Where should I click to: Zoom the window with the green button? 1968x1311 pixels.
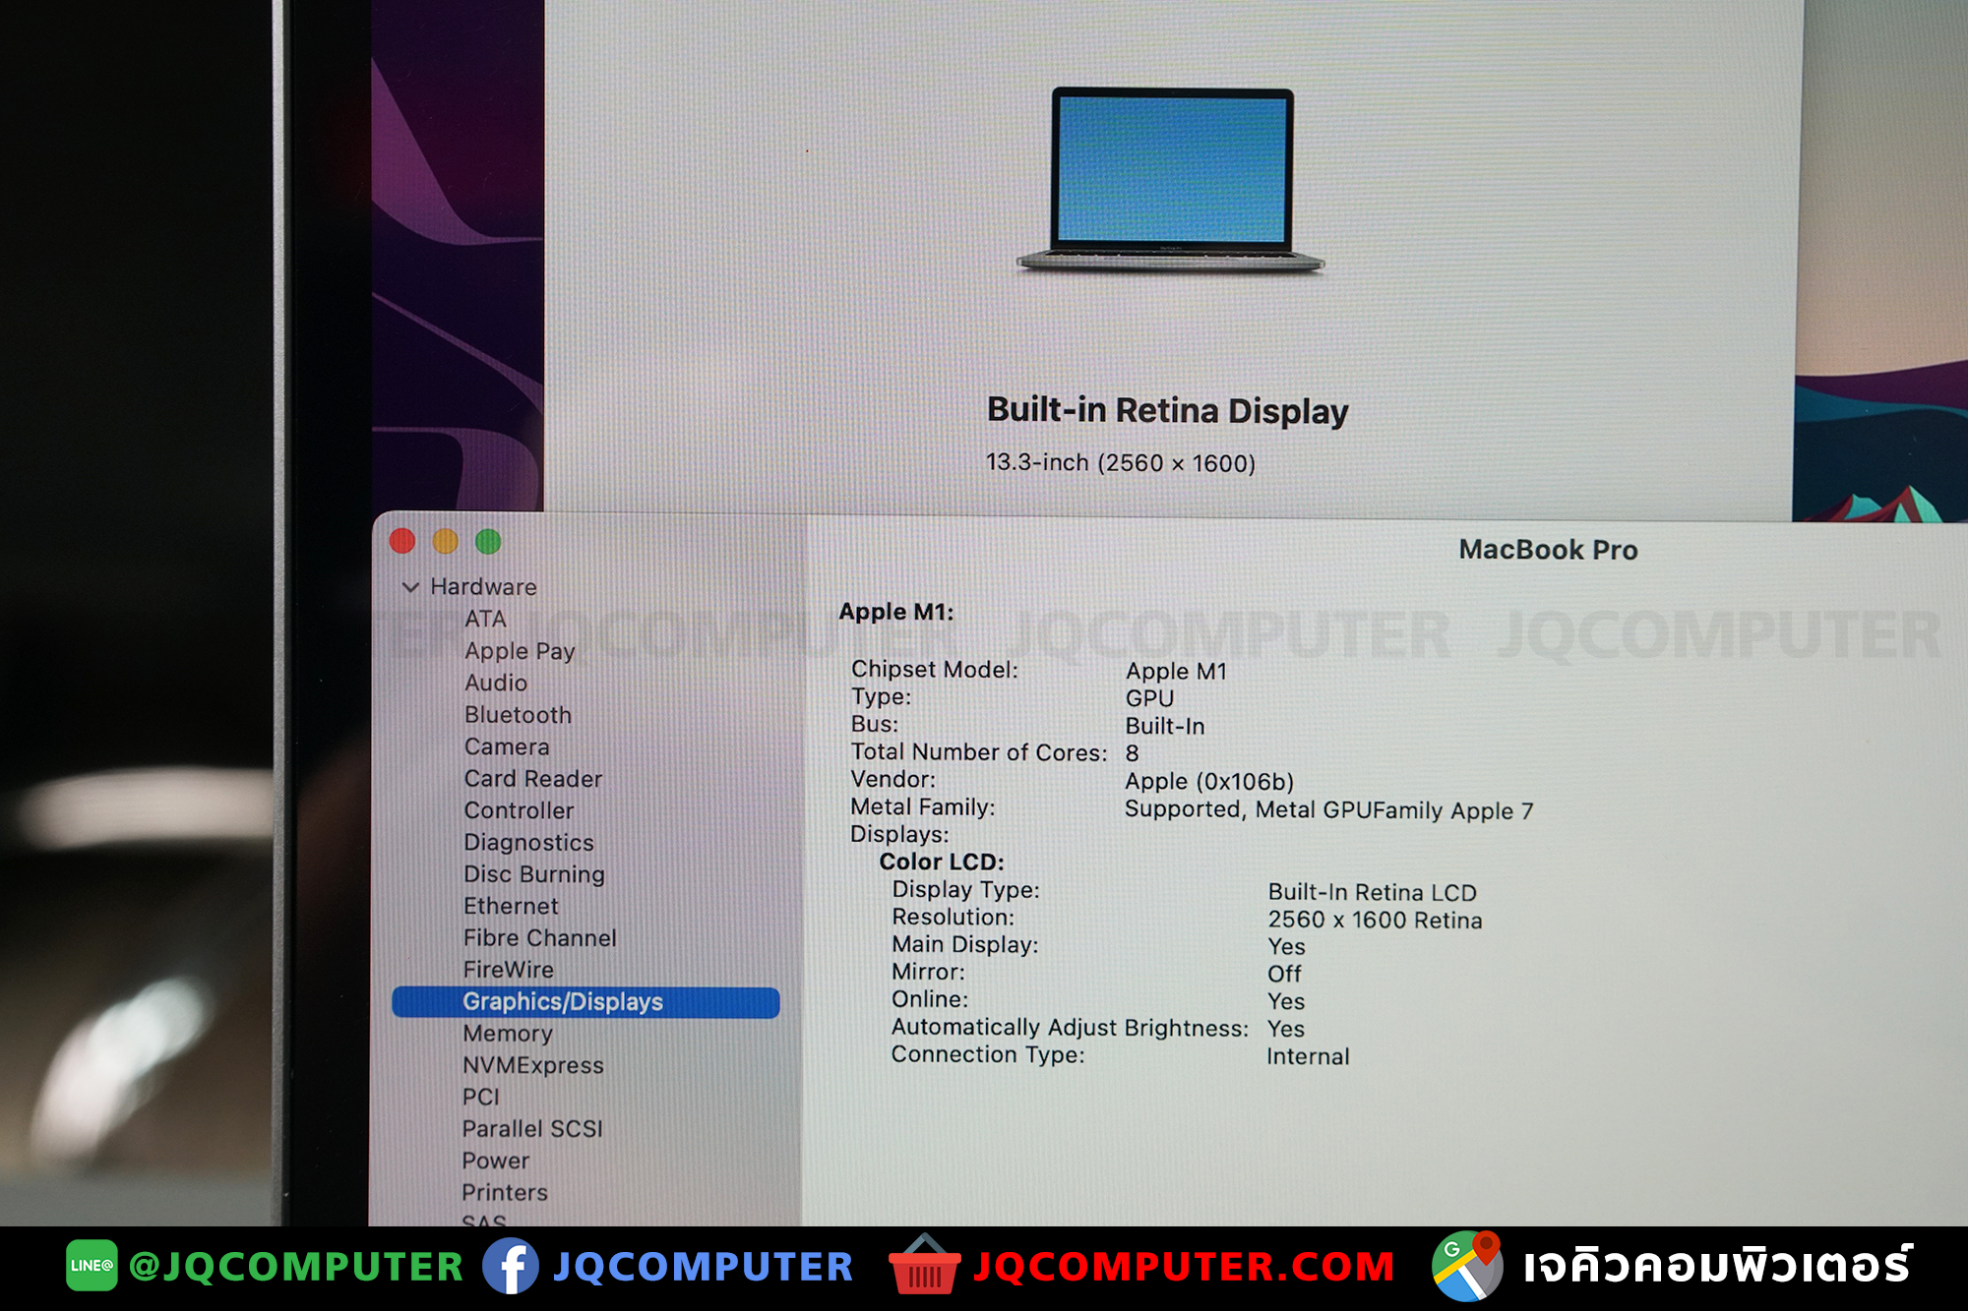coord(488,541)
